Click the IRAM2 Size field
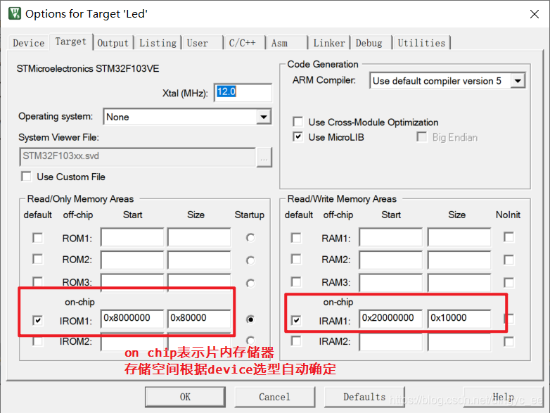The image size is (550, 413). point(459,342)
